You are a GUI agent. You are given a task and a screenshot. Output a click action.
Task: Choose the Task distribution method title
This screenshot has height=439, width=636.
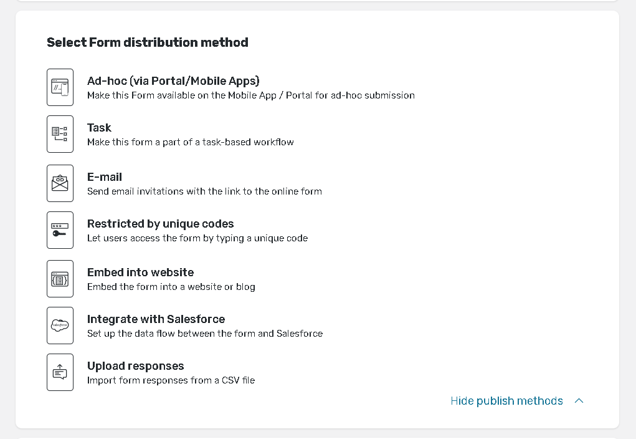99,128
